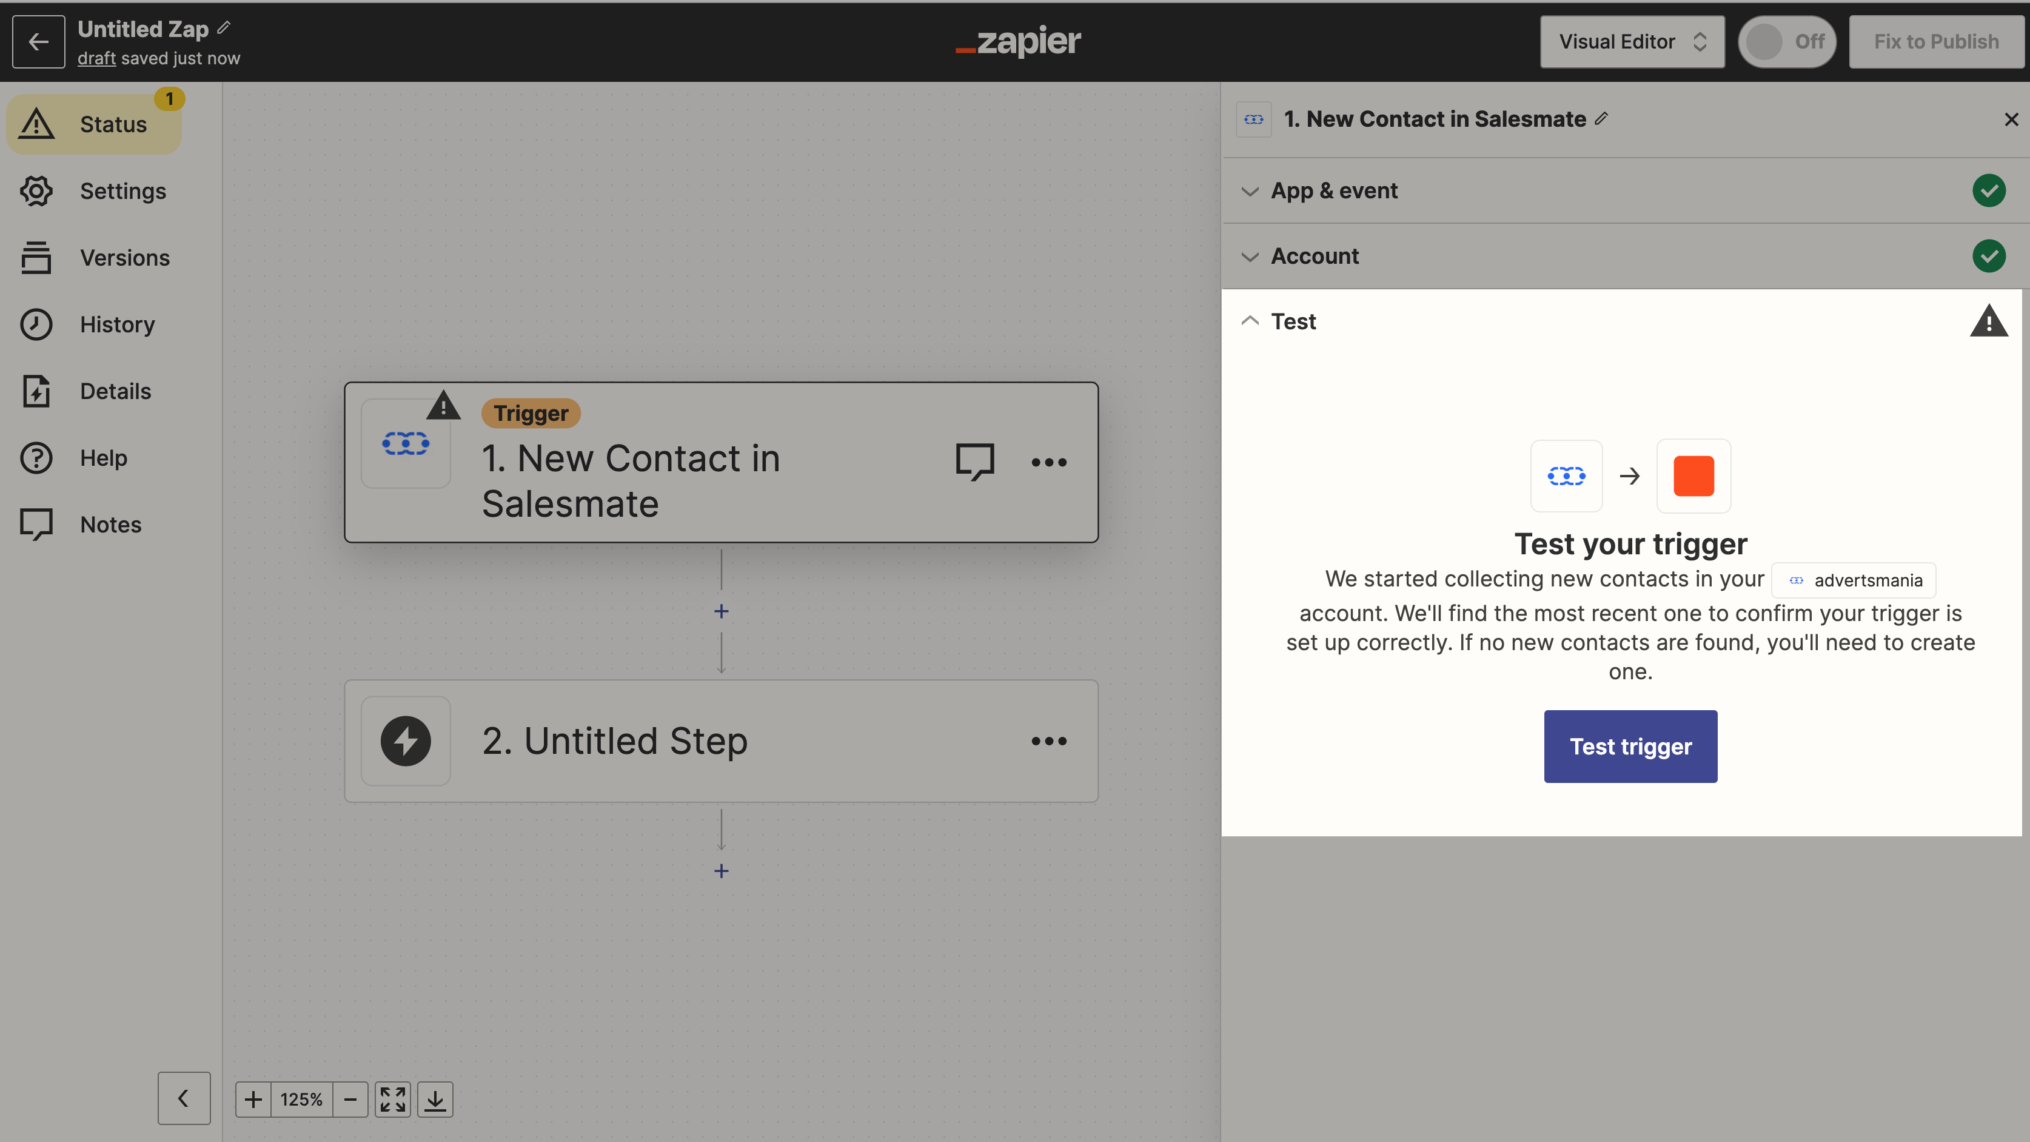Click the advertsmania account chip
This screenshot has width=2030, height=1142.
(1853, 580)
